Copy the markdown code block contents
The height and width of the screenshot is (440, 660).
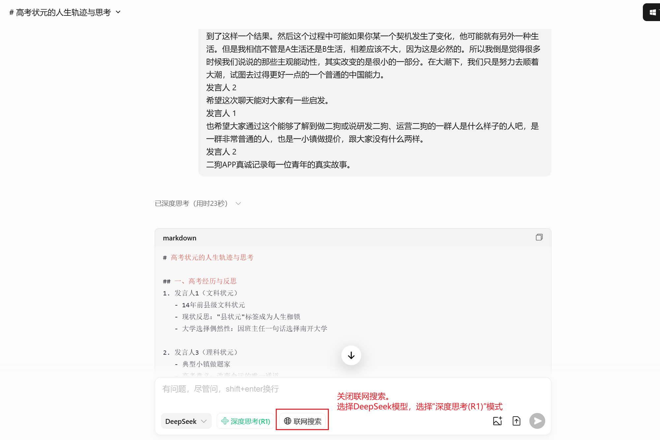pyautogui.click(x=539, y=237)
